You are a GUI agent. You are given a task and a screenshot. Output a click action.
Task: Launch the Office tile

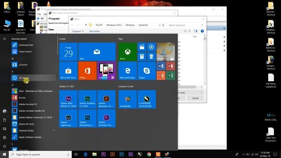87,71
